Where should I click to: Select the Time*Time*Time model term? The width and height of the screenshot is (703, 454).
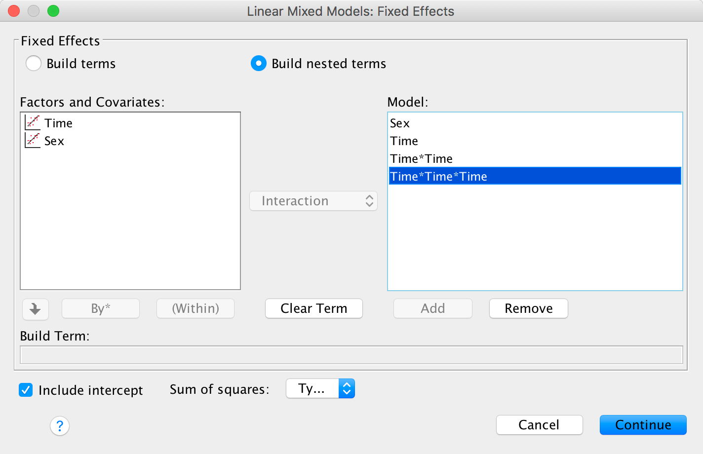tap(438, 177)
